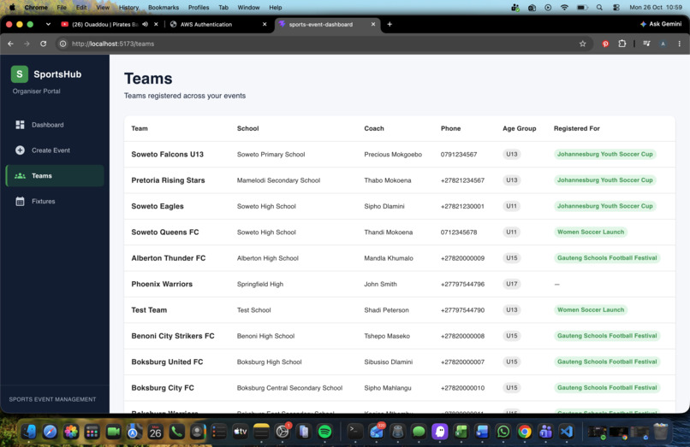Mute the YouTube tab audio icon
Screen dimensions: 690x447
(x=146, y=24)
